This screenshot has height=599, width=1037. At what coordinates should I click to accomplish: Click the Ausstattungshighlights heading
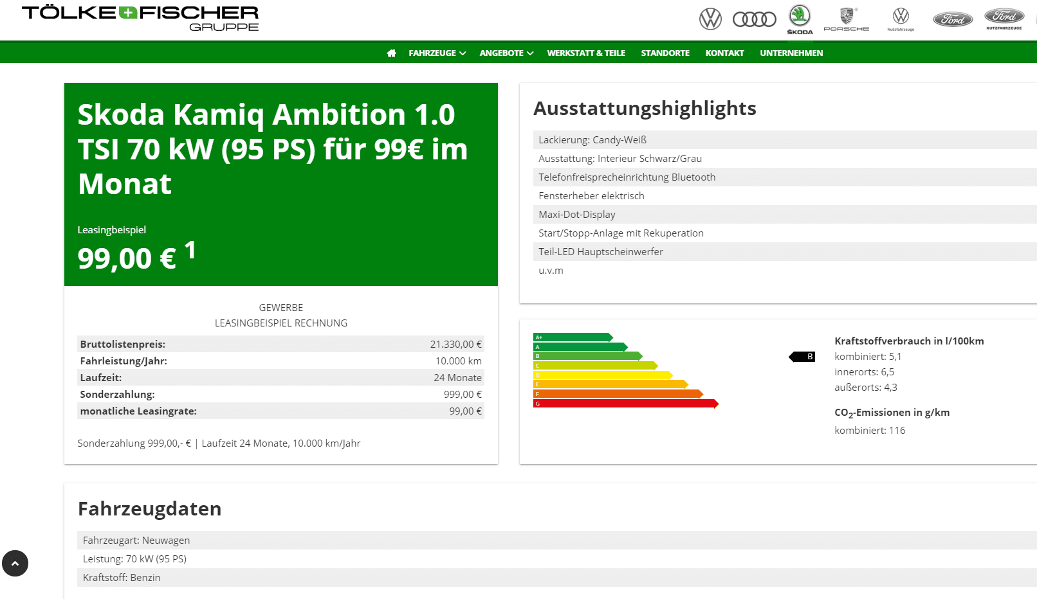645,109
